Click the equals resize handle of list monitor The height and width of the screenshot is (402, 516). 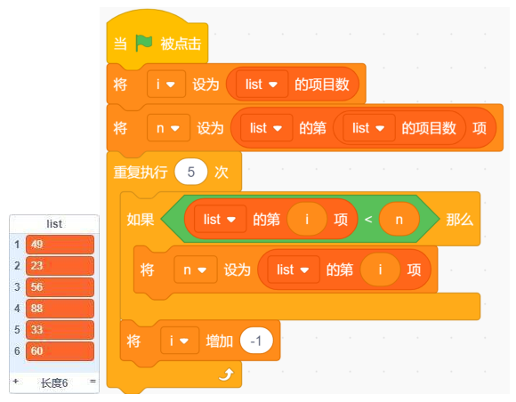(x=93, y=382)
